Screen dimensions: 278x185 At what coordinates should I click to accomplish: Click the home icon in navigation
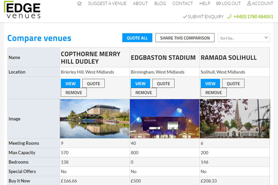[79, 3]
